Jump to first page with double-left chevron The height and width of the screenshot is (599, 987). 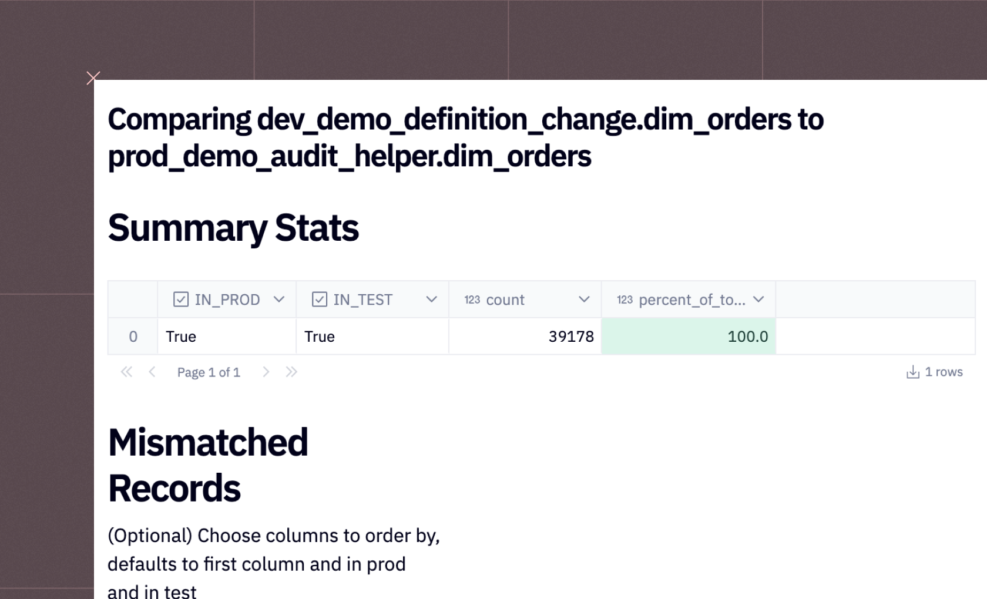[x=126, y=371]
